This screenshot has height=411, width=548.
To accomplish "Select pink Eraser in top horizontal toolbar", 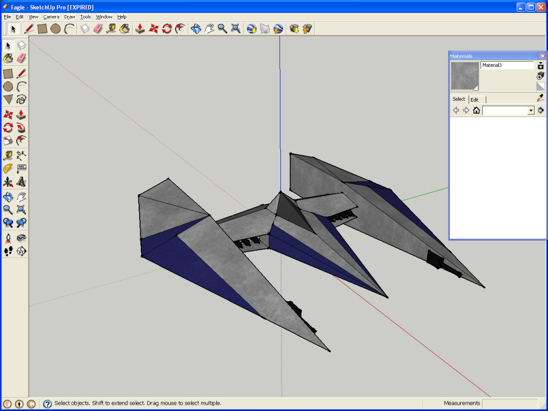I will tap(98, 29).
